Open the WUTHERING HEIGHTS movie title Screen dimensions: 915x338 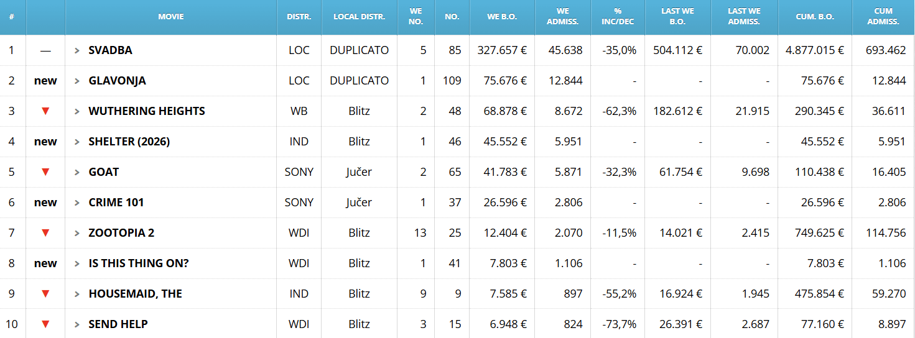[x=147, y=111]
